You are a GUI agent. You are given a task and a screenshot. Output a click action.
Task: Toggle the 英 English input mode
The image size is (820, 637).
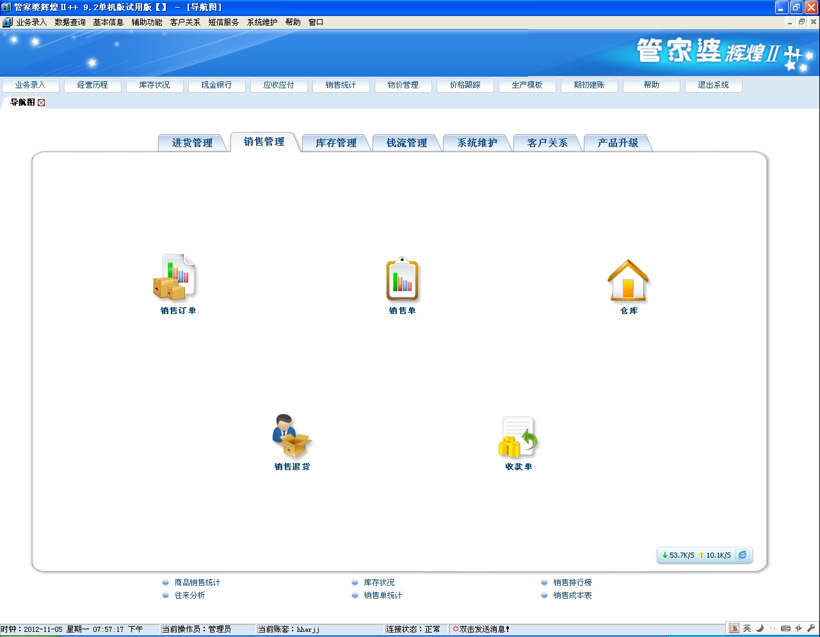click(747, 628)
